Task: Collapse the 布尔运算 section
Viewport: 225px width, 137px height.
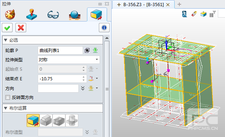Action: pyautogui.click(x=6, y=108)
